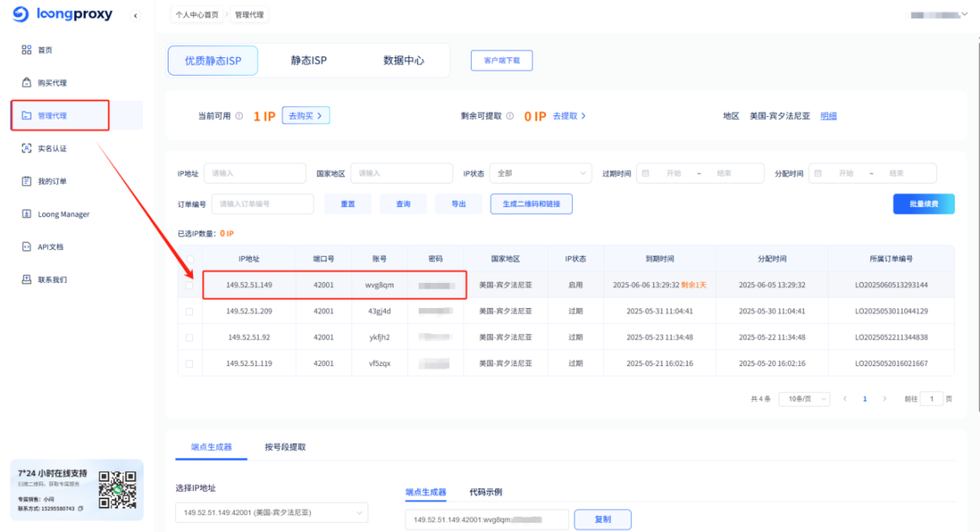Click info icon next to 当前可用

point(238,116)
